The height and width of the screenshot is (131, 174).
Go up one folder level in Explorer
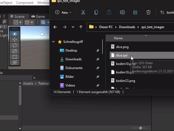pyautogui.click(x=81, y=27)
